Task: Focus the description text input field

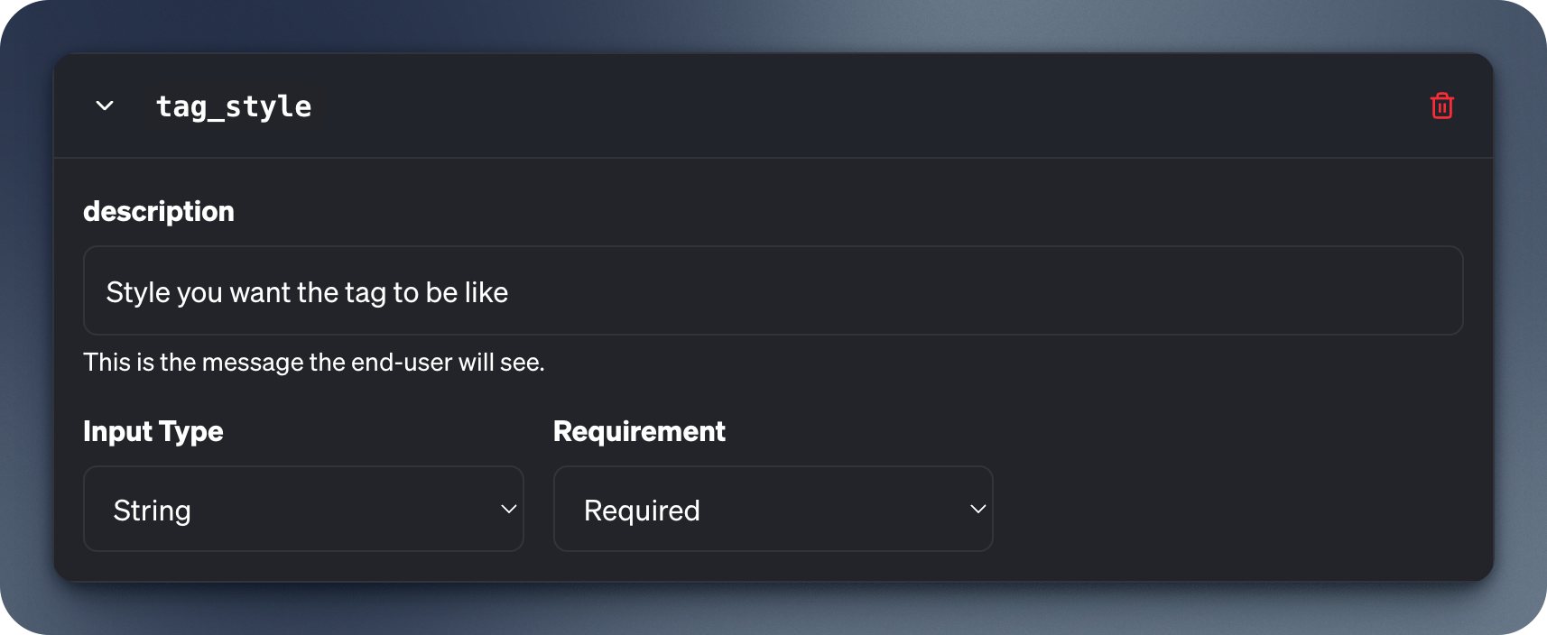Action: (x=773, y=291)
